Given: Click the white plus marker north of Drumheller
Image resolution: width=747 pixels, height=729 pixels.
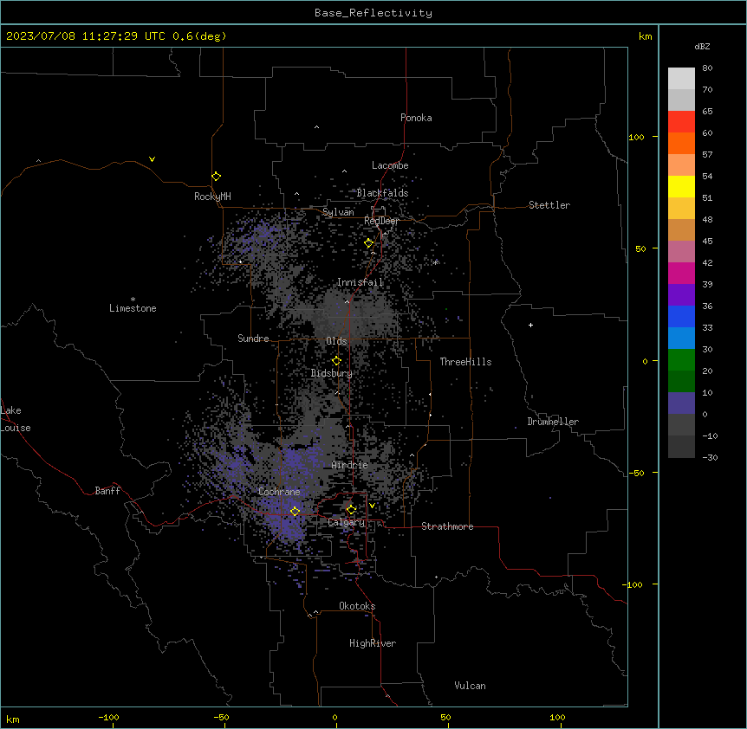Looking at the screenshot, I should 530,325.
